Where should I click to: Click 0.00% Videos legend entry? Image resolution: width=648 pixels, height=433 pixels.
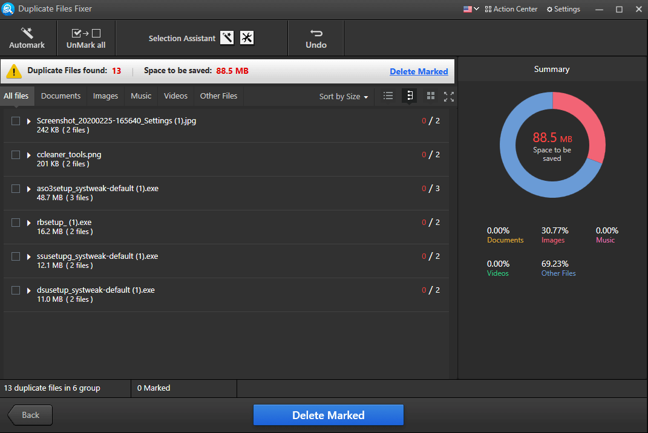pos(498,268)
